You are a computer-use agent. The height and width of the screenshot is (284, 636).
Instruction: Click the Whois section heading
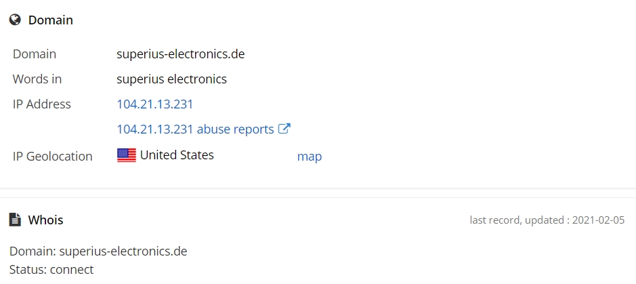(x=45, y=220)
